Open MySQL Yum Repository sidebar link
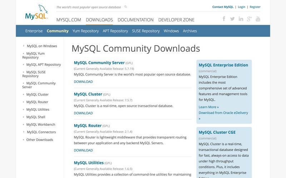 click(x=33, y=56)
